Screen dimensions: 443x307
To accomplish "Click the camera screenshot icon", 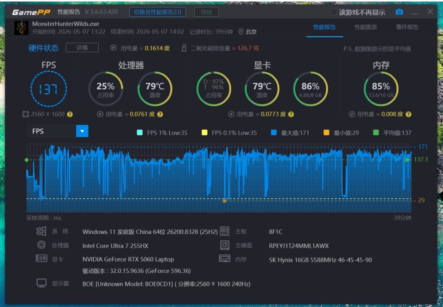I will [399, 12].
